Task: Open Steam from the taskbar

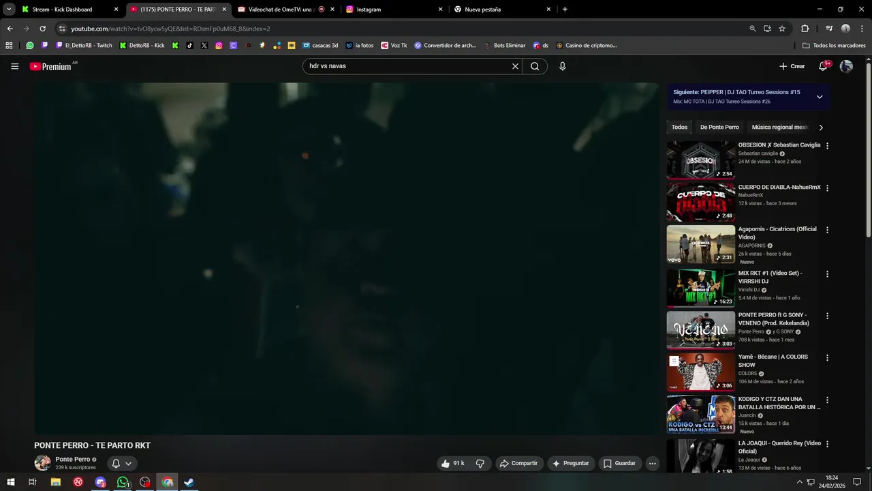Action: [189, 482]
